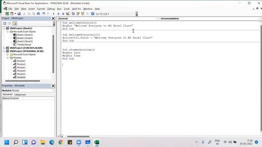The width and height of the screenshot is (262, 147).
Task: Select ThisWorkbook in project tree
Action: 24,45
